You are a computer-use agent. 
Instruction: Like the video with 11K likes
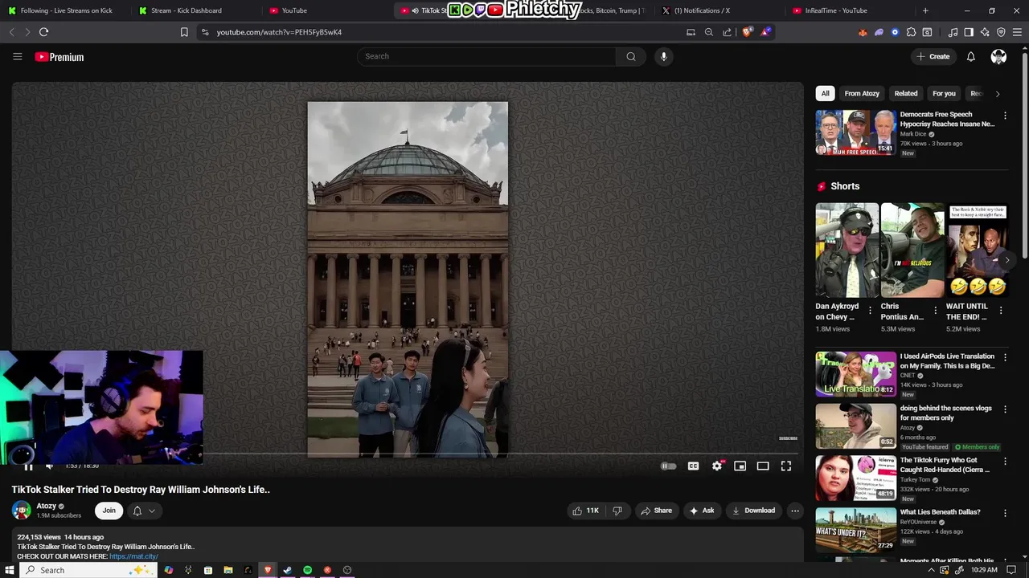[x=585, y=511]
